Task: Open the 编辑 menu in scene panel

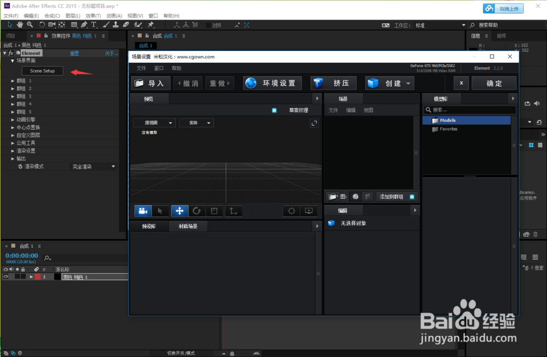Action: pos(351,110)
